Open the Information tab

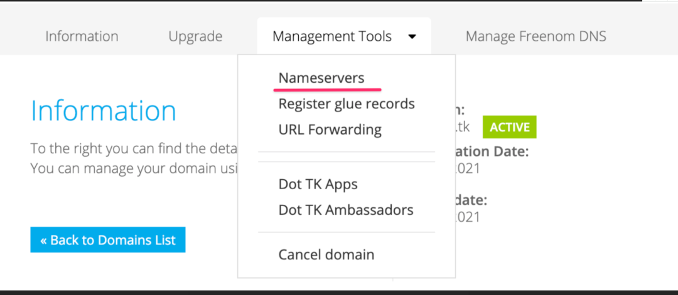tap(82, 36)
